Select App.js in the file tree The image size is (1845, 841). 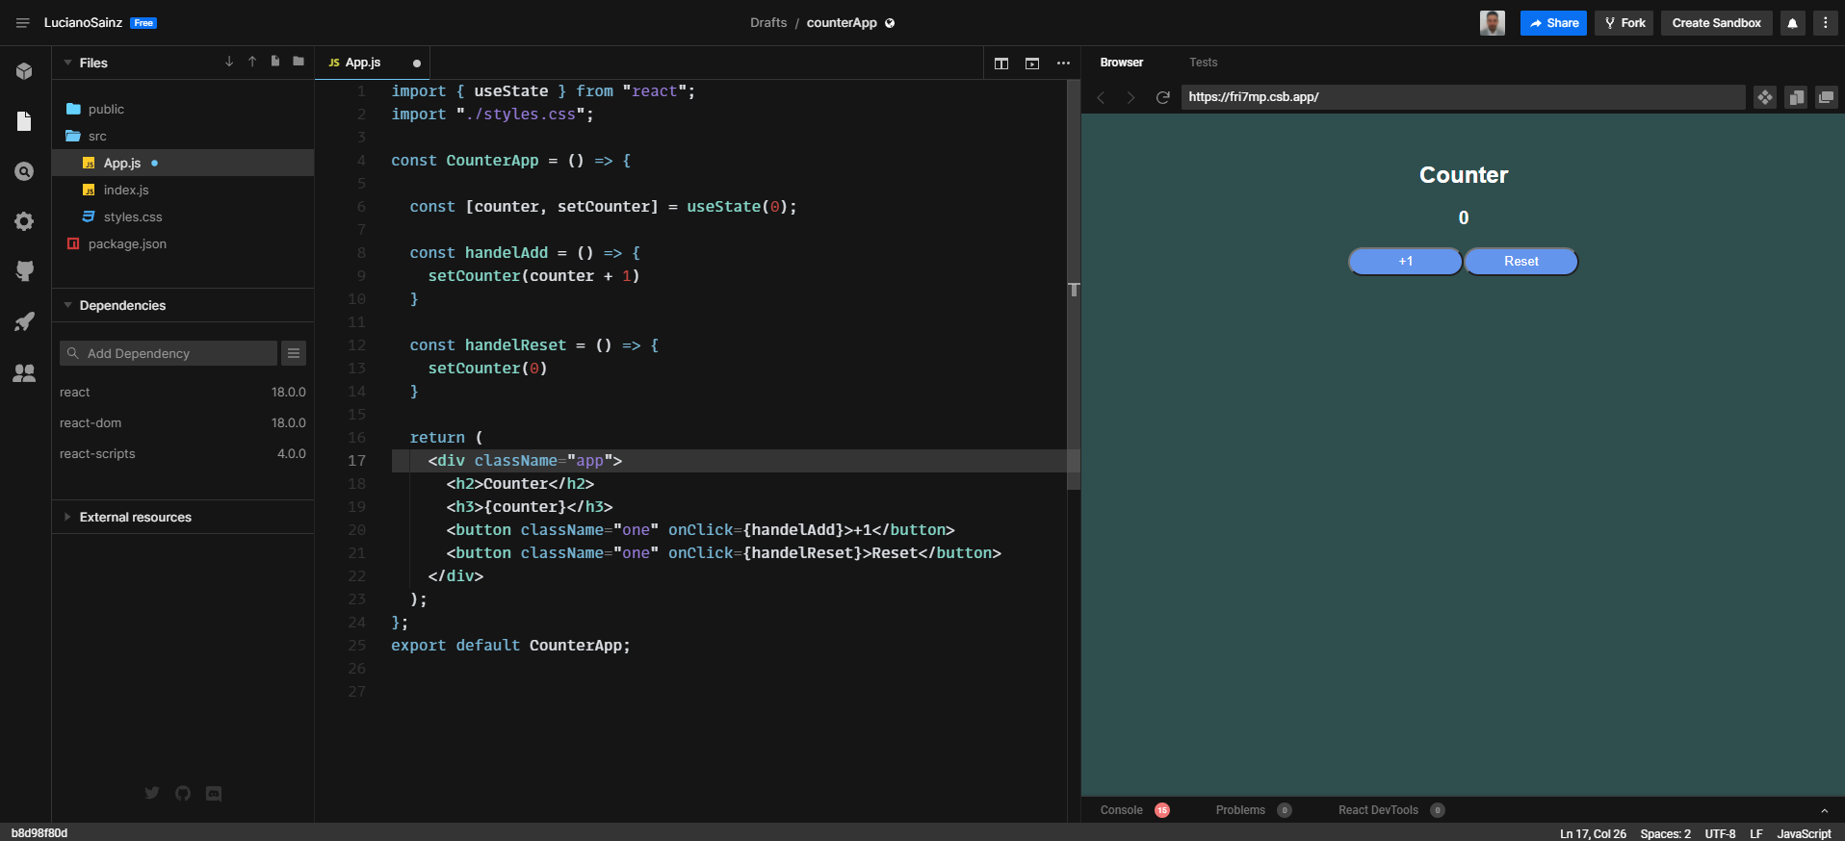coord(183,163)
